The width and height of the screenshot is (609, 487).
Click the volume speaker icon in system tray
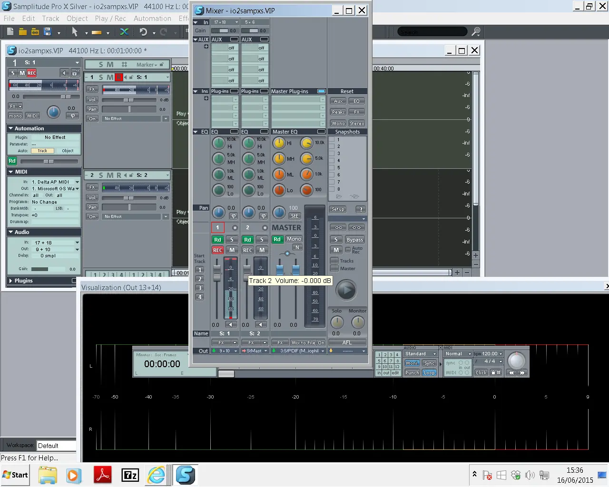pyautogui.click(x=530, y=475)
